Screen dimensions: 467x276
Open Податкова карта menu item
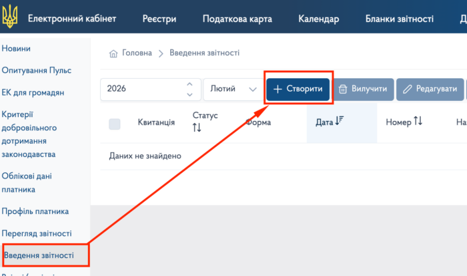click(237, 19)
